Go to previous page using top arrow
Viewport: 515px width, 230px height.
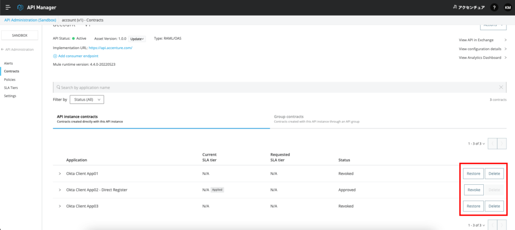(491, 144)
